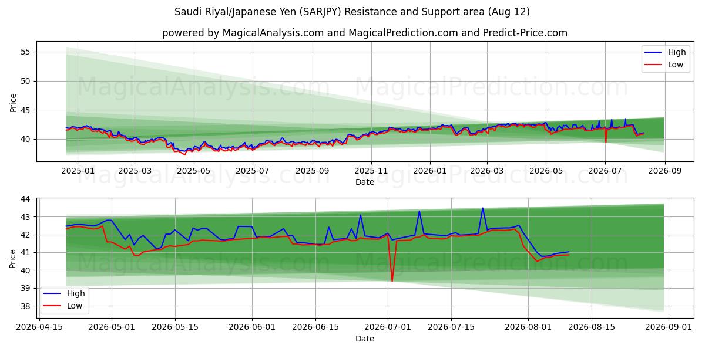Click the blue High peak near 2026-07-22 in the bottom chart
The width and height of the screenshot is (705, 352).
[x=483, y=208]
